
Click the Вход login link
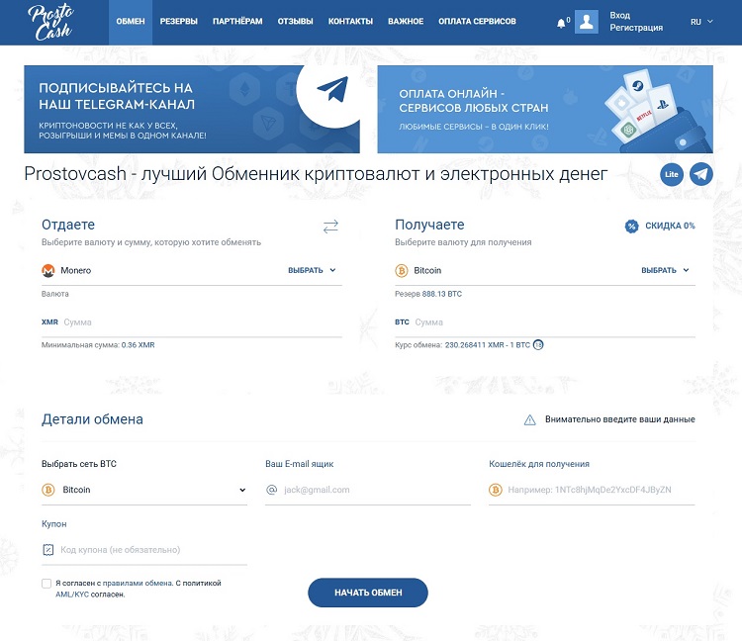[619, 15]
